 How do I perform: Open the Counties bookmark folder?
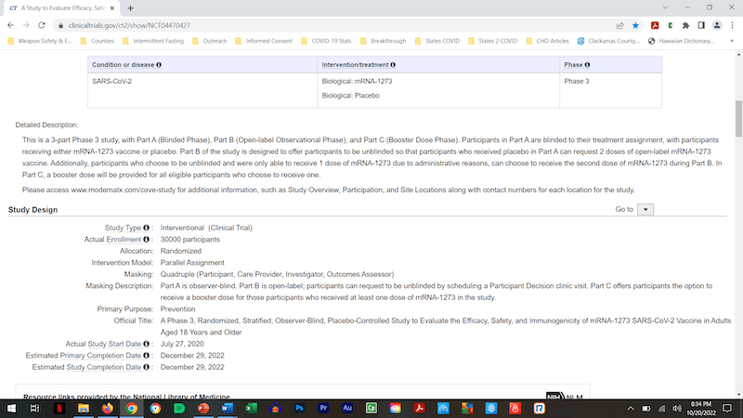tap(98, 41)
